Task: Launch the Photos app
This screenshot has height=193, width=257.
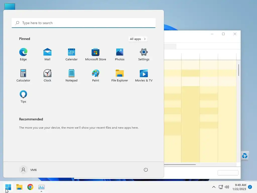Action: coord(120,55)
